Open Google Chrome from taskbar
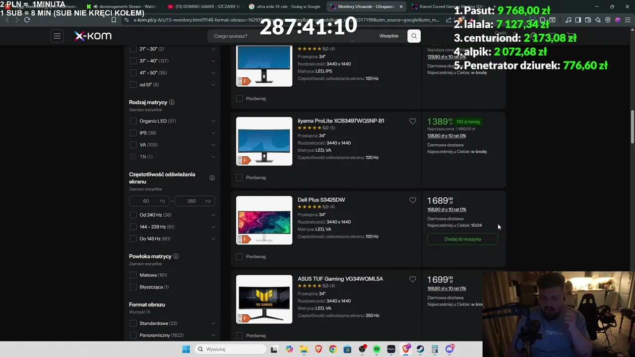Screen dimensions: 635x357 click(x=332, y=349)
